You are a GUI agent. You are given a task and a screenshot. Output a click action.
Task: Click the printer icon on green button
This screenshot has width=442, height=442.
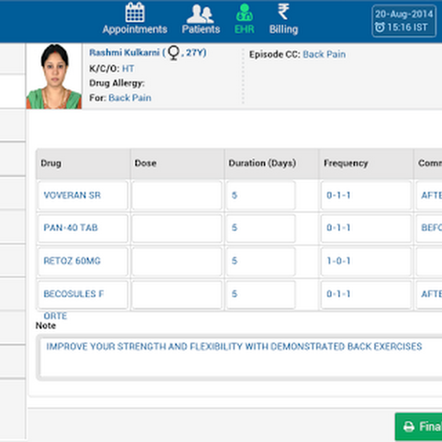409,426
